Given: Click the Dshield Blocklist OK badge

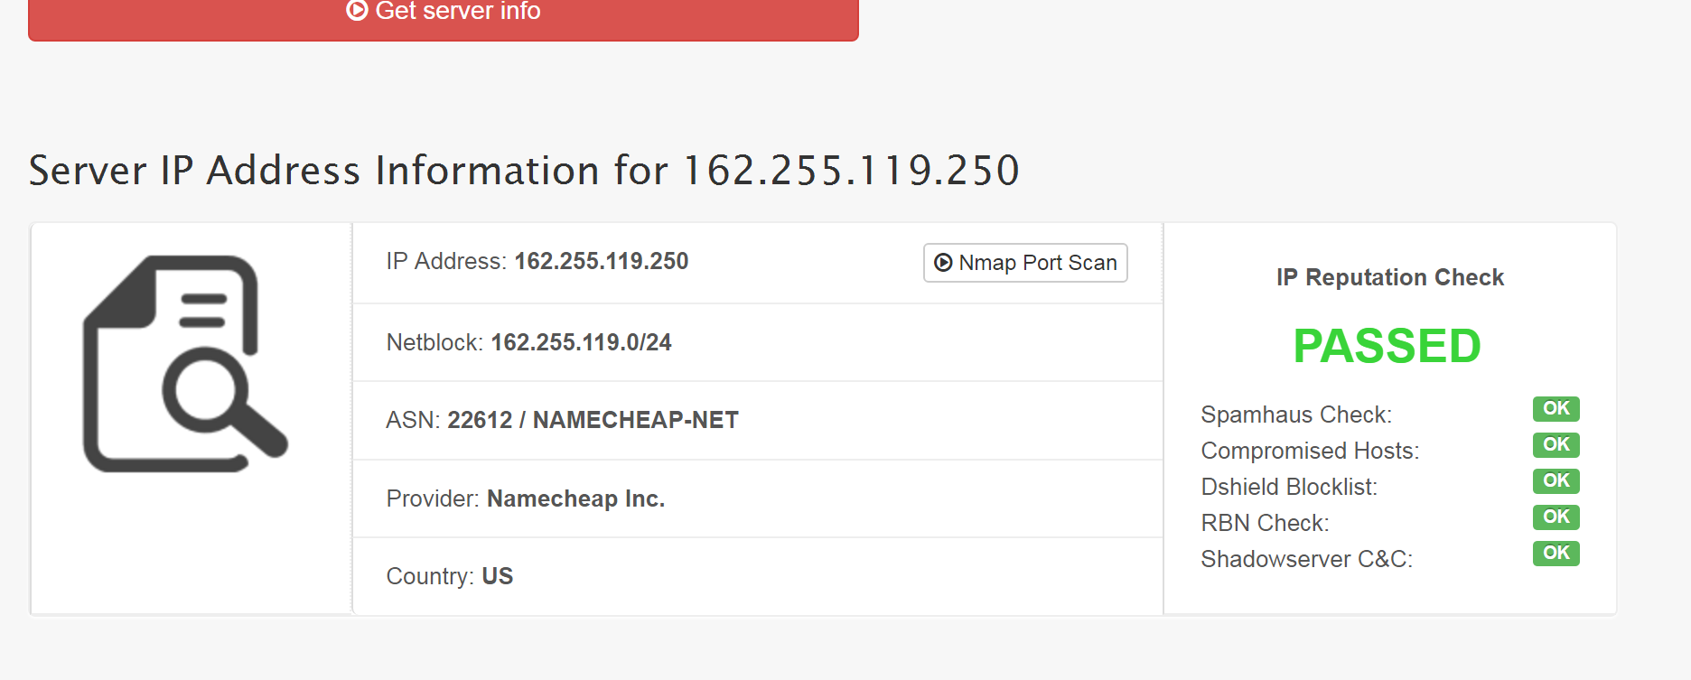Looking at the screenshot, I should pos(1556,480).
